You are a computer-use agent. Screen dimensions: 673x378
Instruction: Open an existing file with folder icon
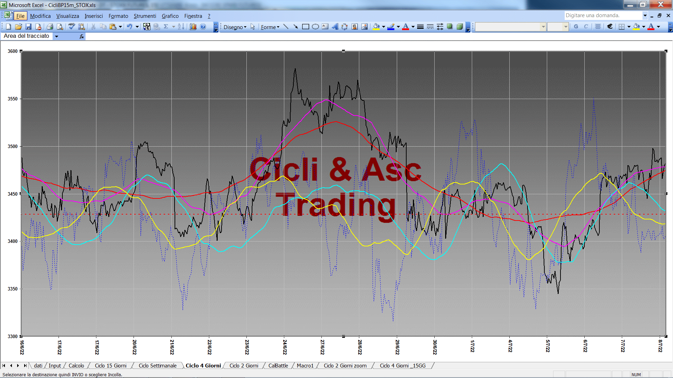[19, 27]
